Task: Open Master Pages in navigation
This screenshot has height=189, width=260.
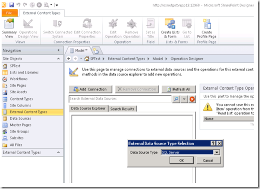Action: (32, 125)
